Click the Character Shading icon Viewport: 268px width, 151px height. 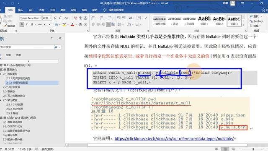pos(80,24)
